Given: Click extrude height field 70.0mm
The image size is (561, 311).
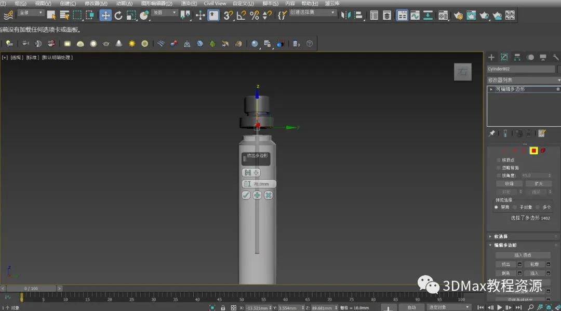Looking at the screenshot, I should pos(261,184).
